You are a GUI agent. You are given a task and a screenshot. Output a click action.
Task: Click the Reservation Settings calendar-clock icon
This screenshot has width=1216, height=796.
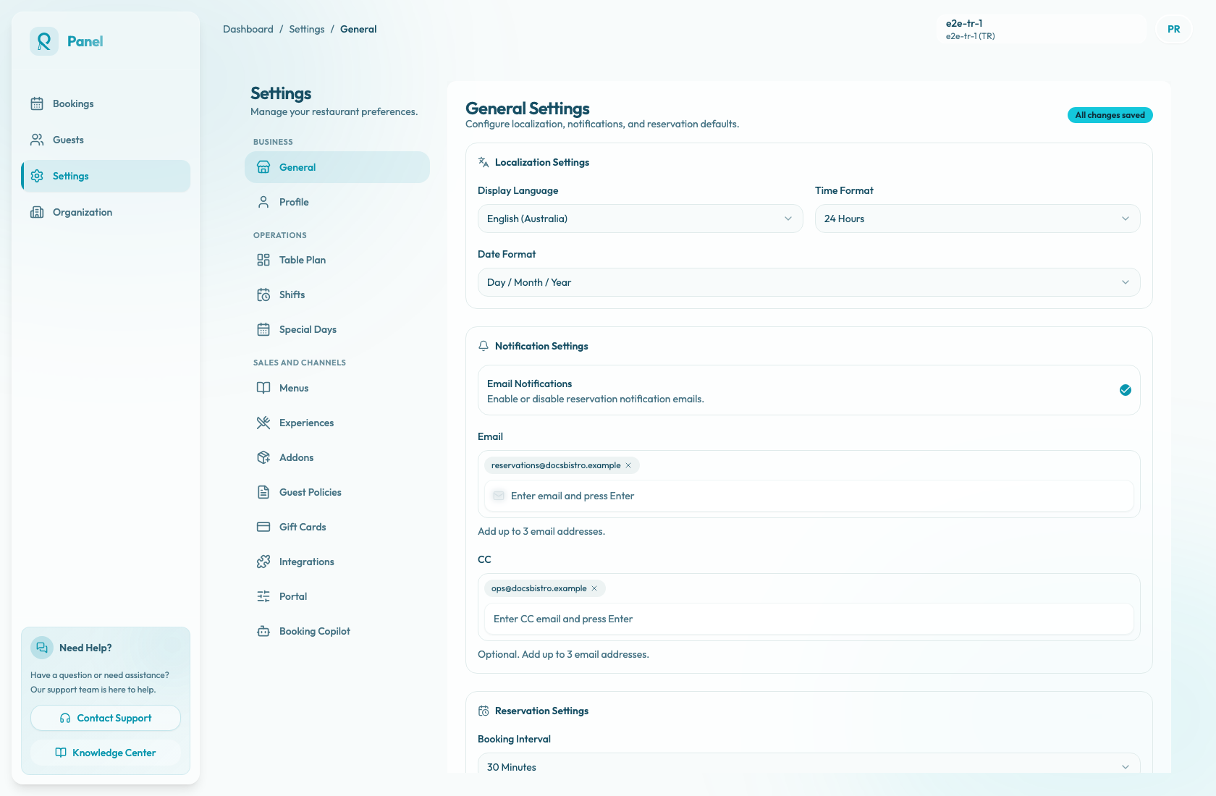tap(484, 711)
